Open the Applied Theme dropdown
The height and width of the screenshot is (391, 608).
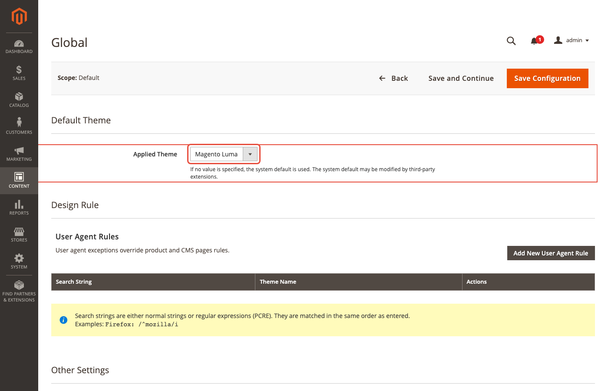tap(250, 154)
